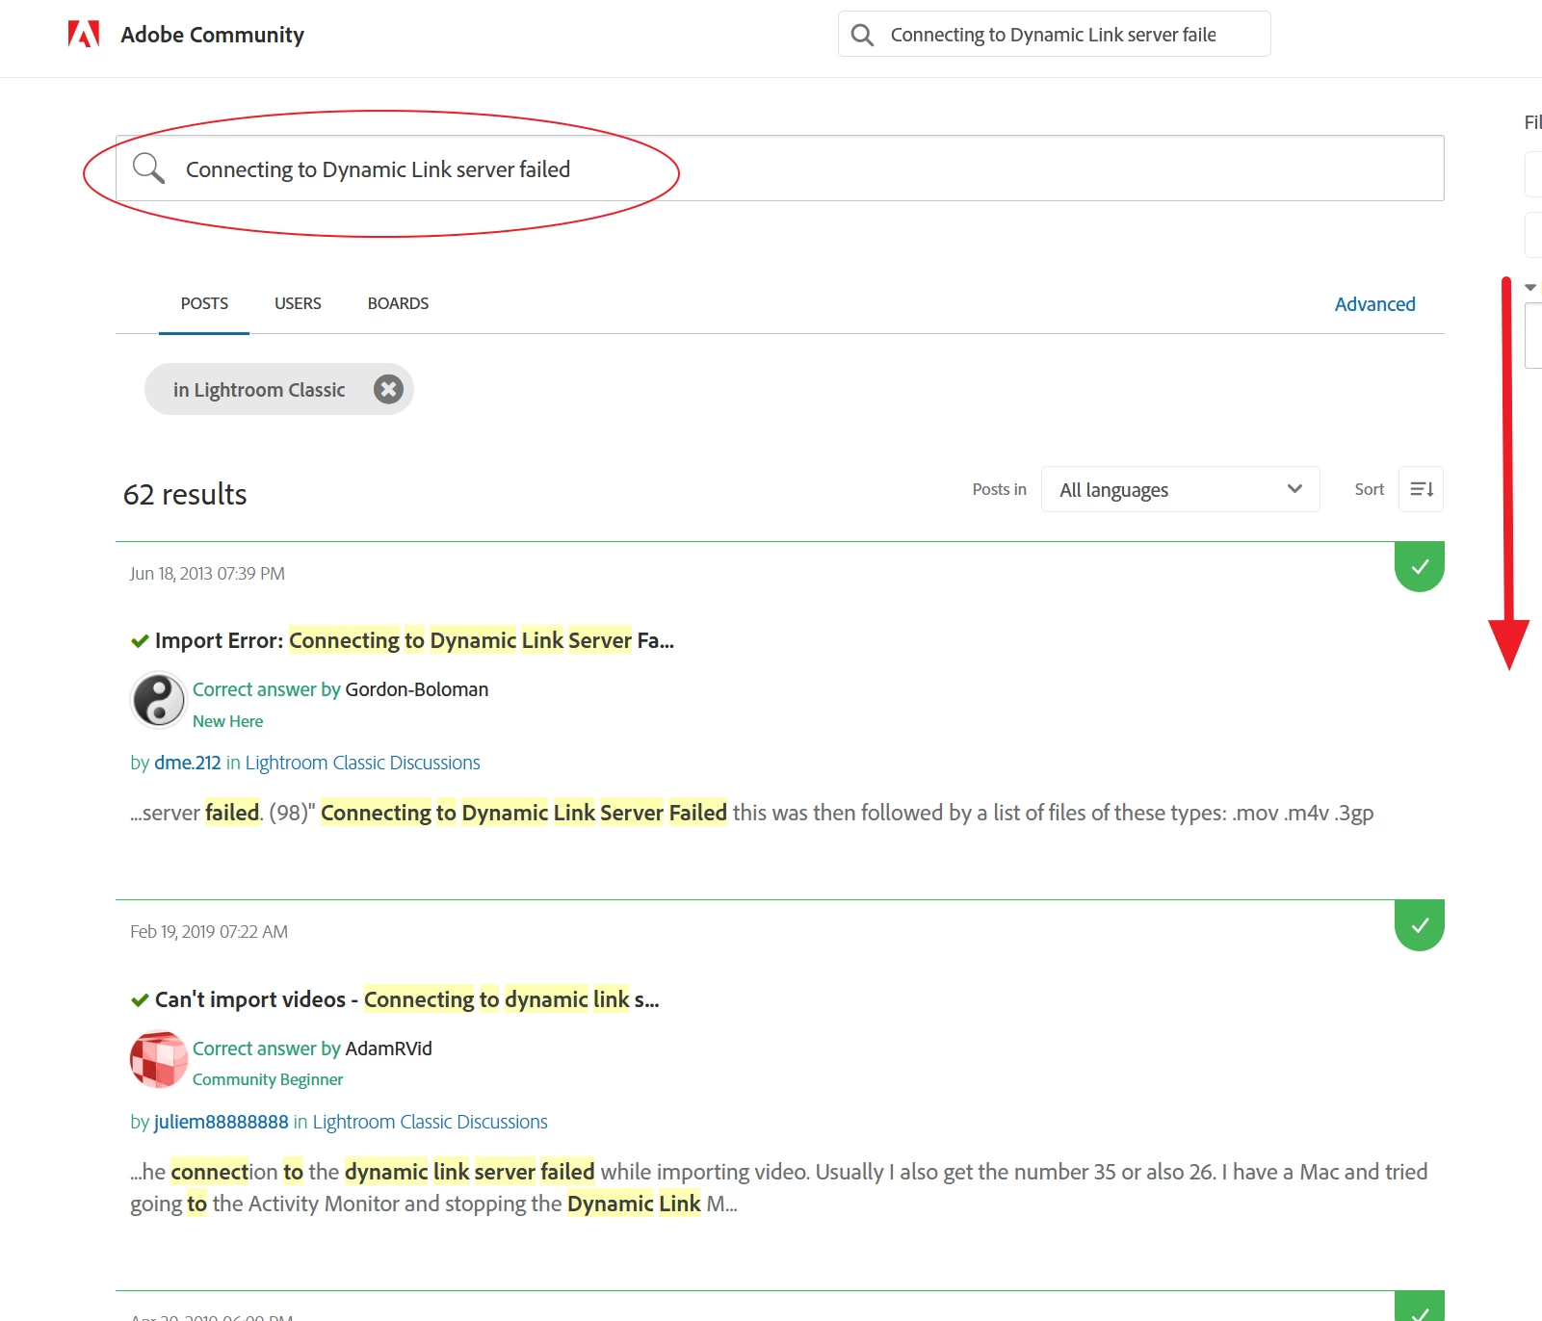The image size is (1542, 1321).
Task: Open Adobe Community home link
Action: tap(212, 35)
